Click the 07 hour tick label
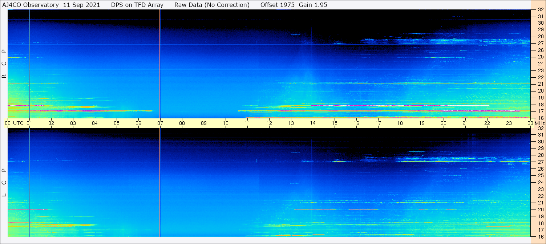The height and width of the screenshot is (244, 546). 160,123
